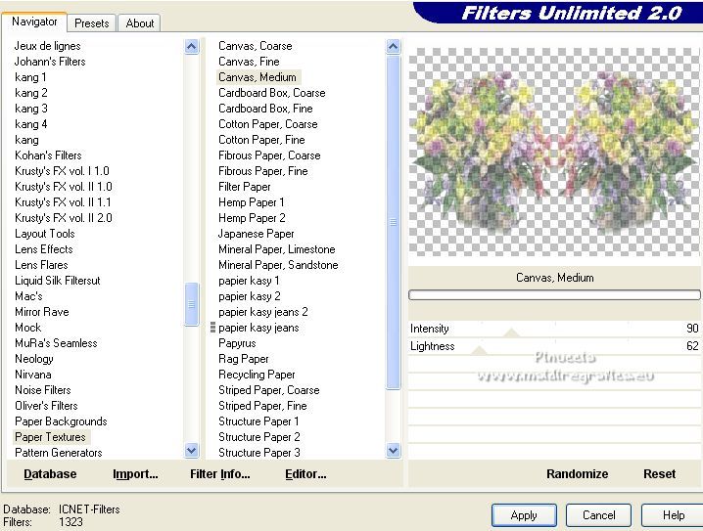Open Help
This screenshot has height=531, width=703.
point(673,515)
